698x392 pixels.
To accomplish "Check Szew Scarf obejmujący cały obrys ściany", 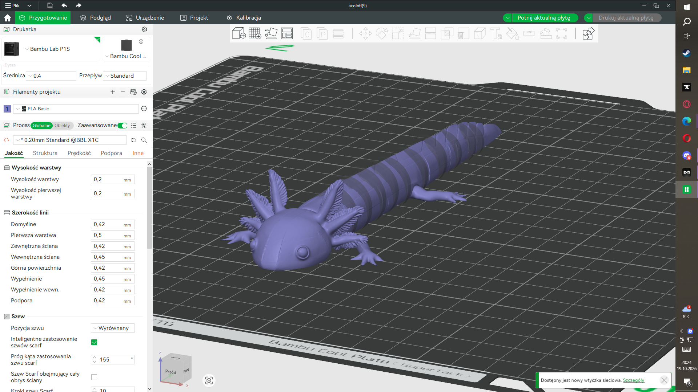I will (94, 377).
